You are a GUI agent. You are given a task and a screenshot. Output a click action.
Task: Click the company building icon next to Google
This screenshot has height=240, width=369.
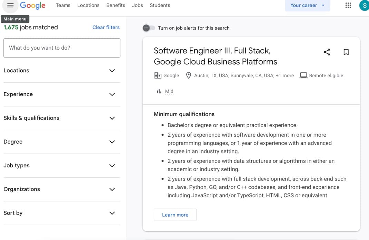coord(157,75)
